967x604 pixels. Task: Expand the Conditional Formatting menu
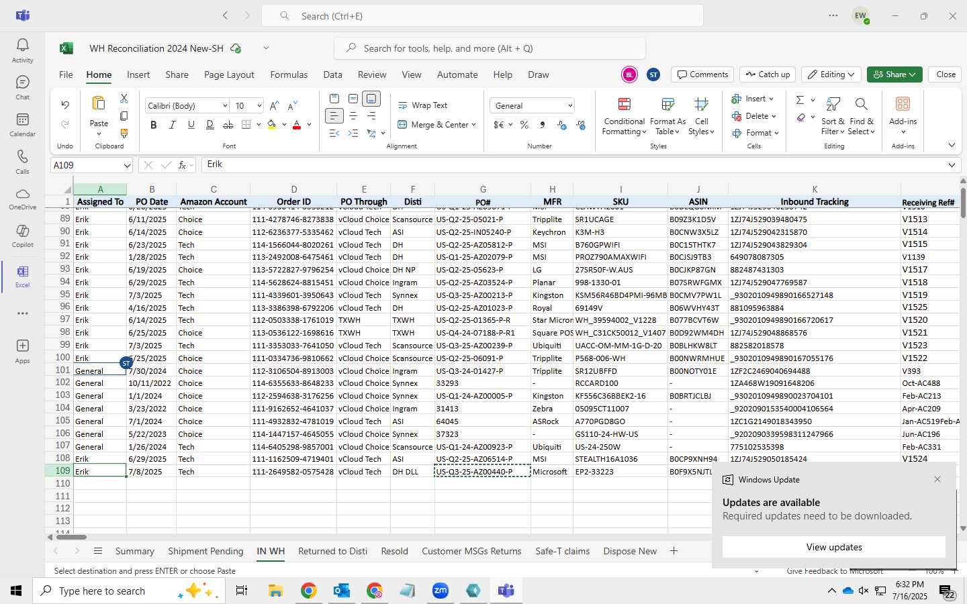(624, 115)
